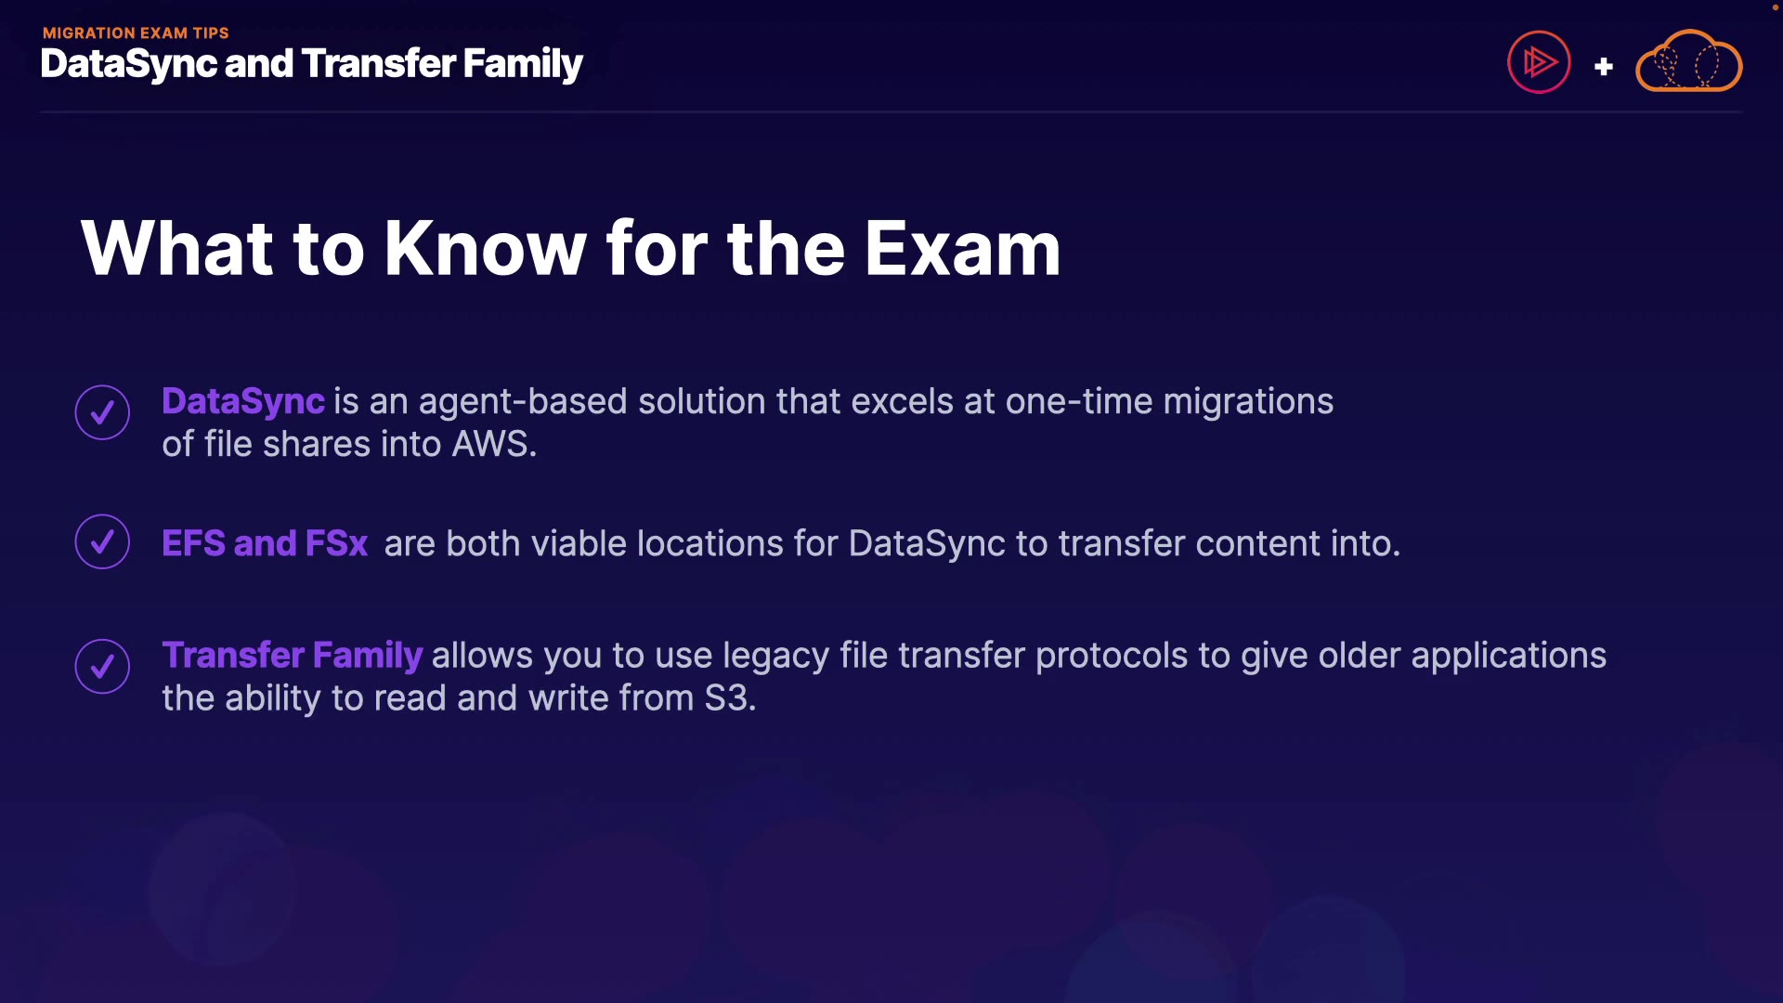The height and width of the screenshot is (1003, 1783).
Task: Click the line 'the ability to read and write from S3.'
Action: pyautogui.click(x=459, y=698)
